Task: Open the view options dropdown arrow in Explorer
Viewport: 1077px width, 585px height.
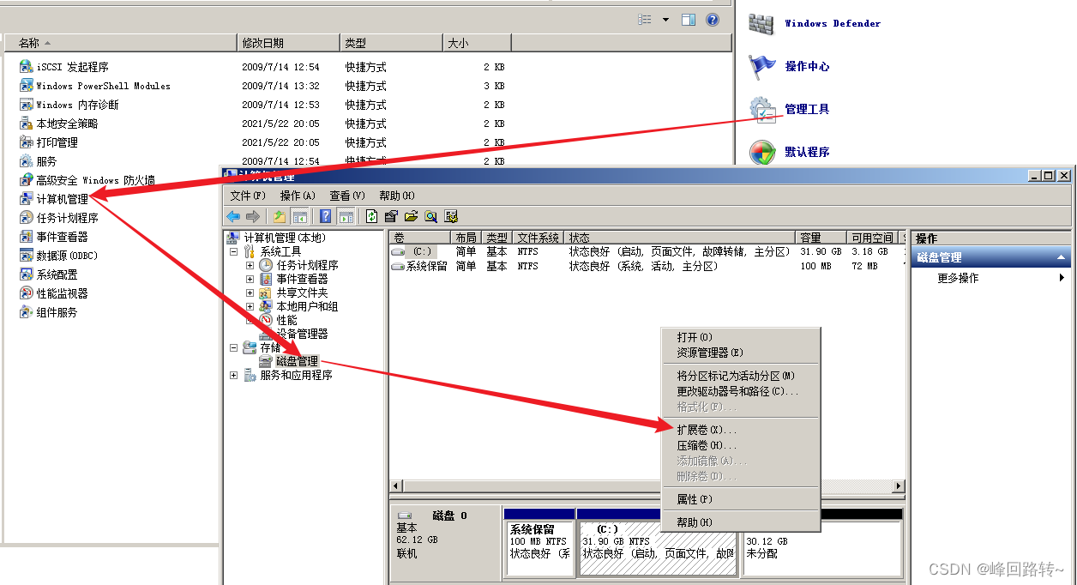Action: pos(665,19)
